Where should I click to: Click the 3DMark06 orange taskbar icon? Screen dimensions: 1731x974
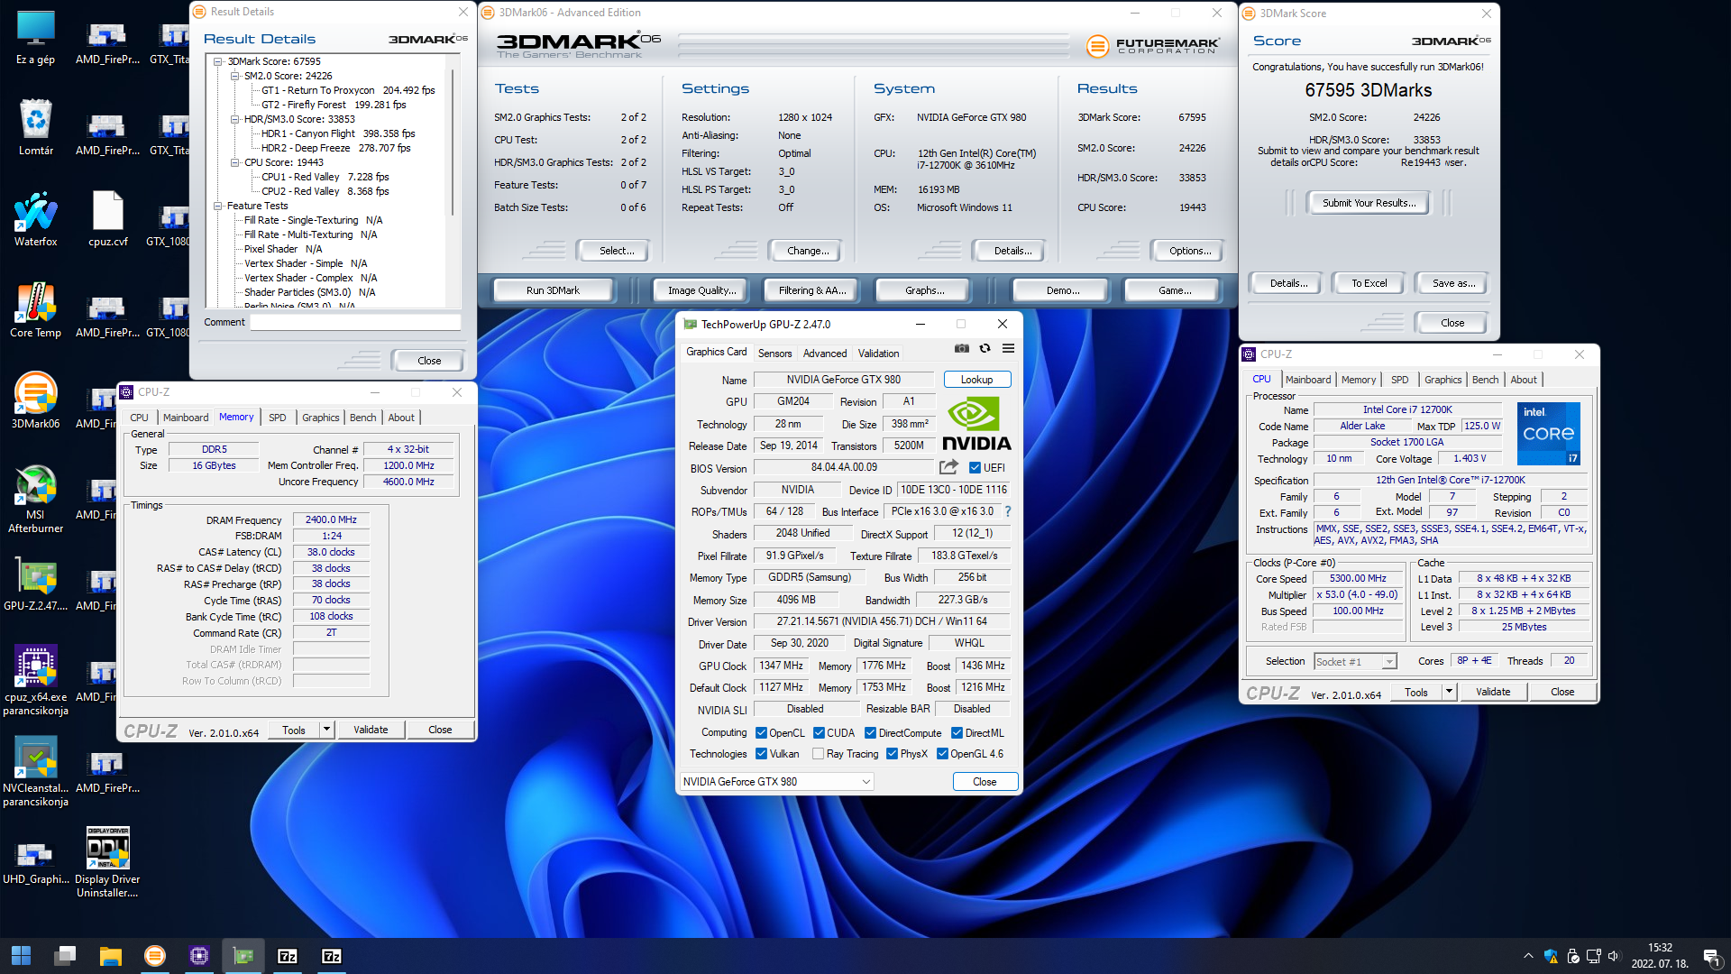coord(155,956)
